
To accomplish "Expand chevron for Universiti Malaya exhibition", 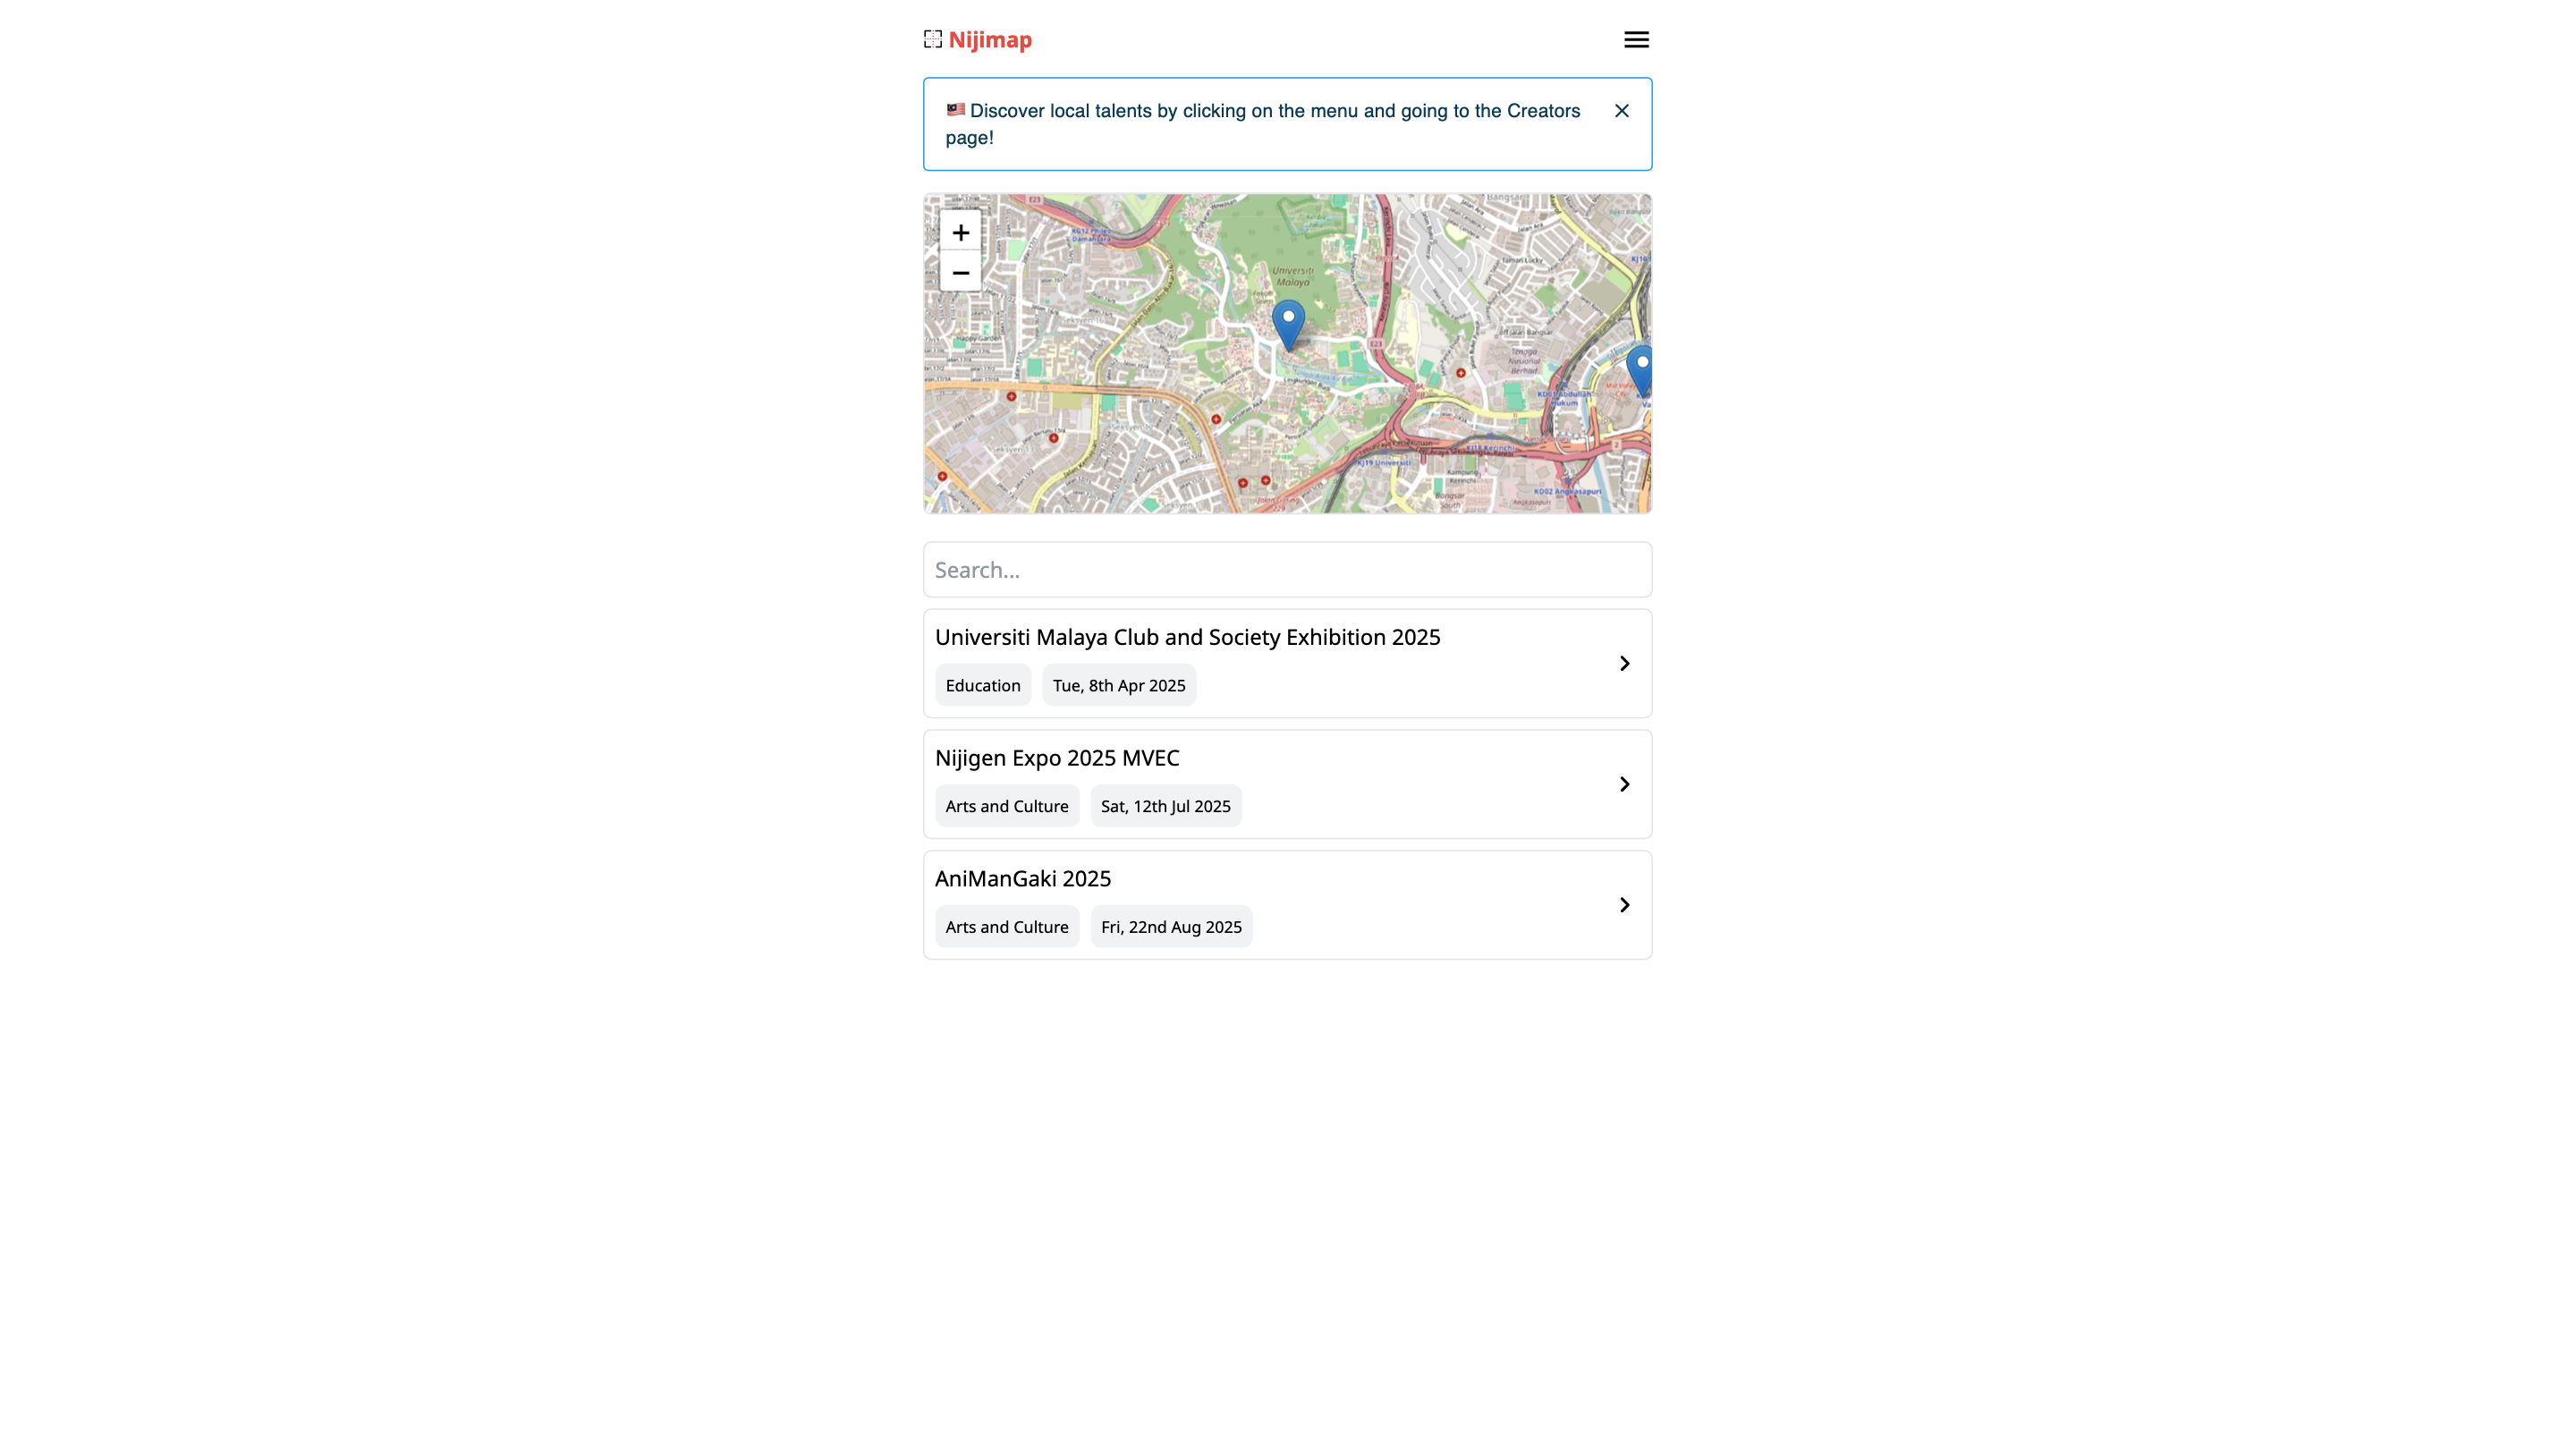I will pos(1624,664).
